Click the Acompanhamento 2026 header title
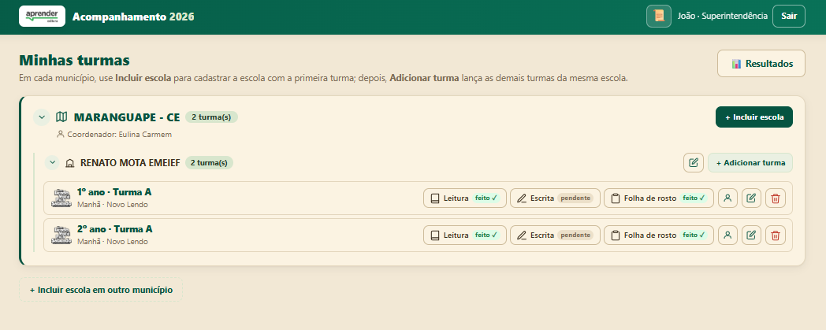This screenshot has width=826, height=330. click(x=133, y=17)
